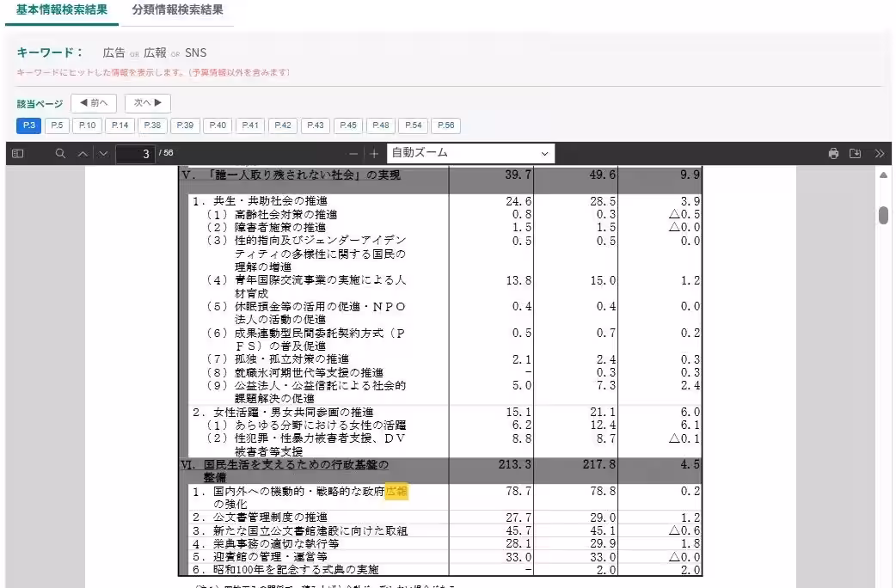The width and height of the screenshot is (896, 588).
Task: Go to next page with down chevron
Action: 103,153
